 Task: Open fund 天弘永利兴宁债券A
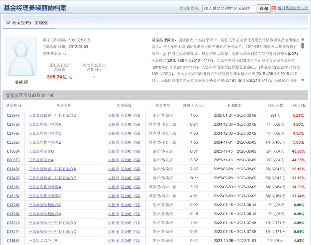(45, 125)
